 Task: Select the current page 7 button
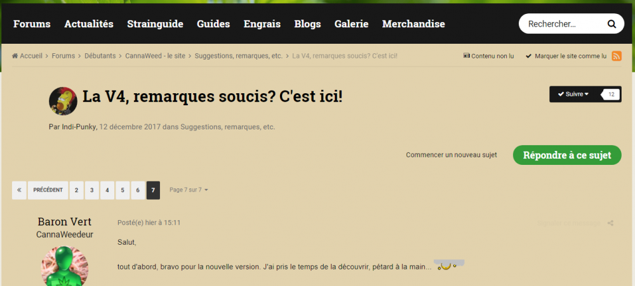[153, 190]
